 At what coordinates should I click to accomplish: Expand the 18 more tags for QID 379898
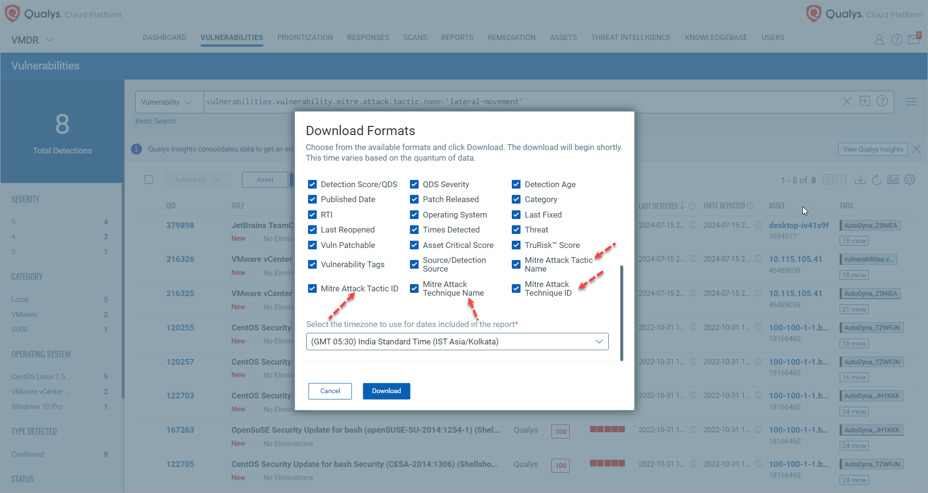854,241
